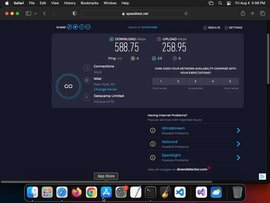Share result on Facebook

click(82, 27)
